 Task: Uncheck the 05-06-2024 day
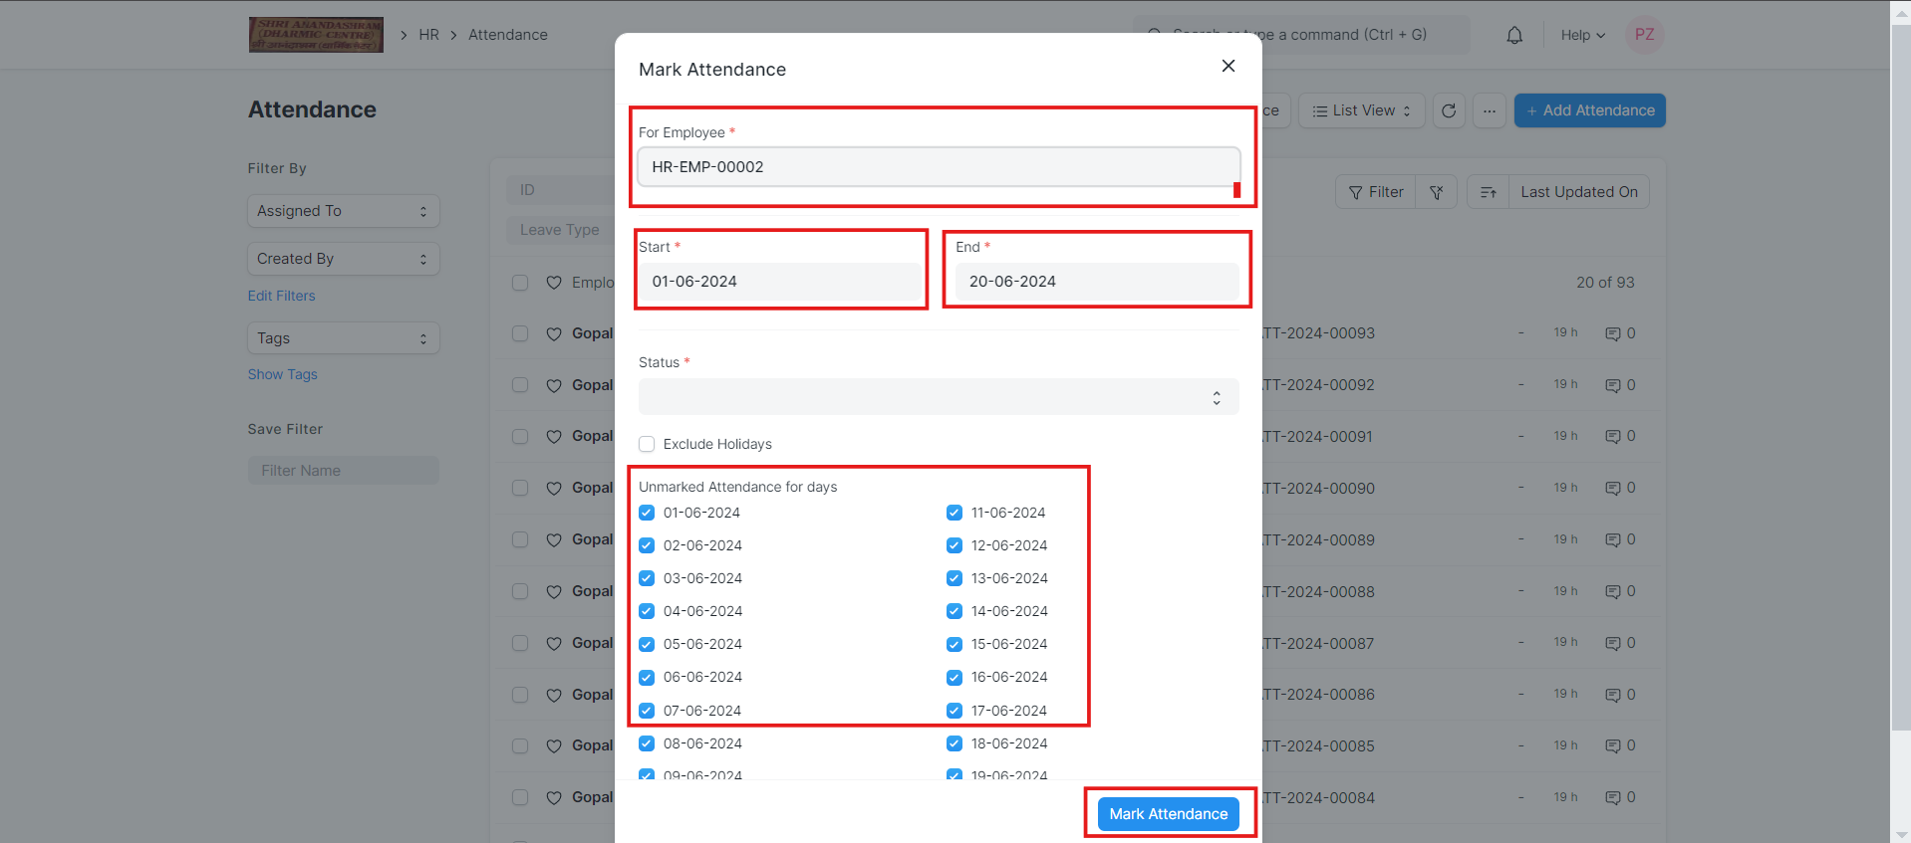[647, 644]
